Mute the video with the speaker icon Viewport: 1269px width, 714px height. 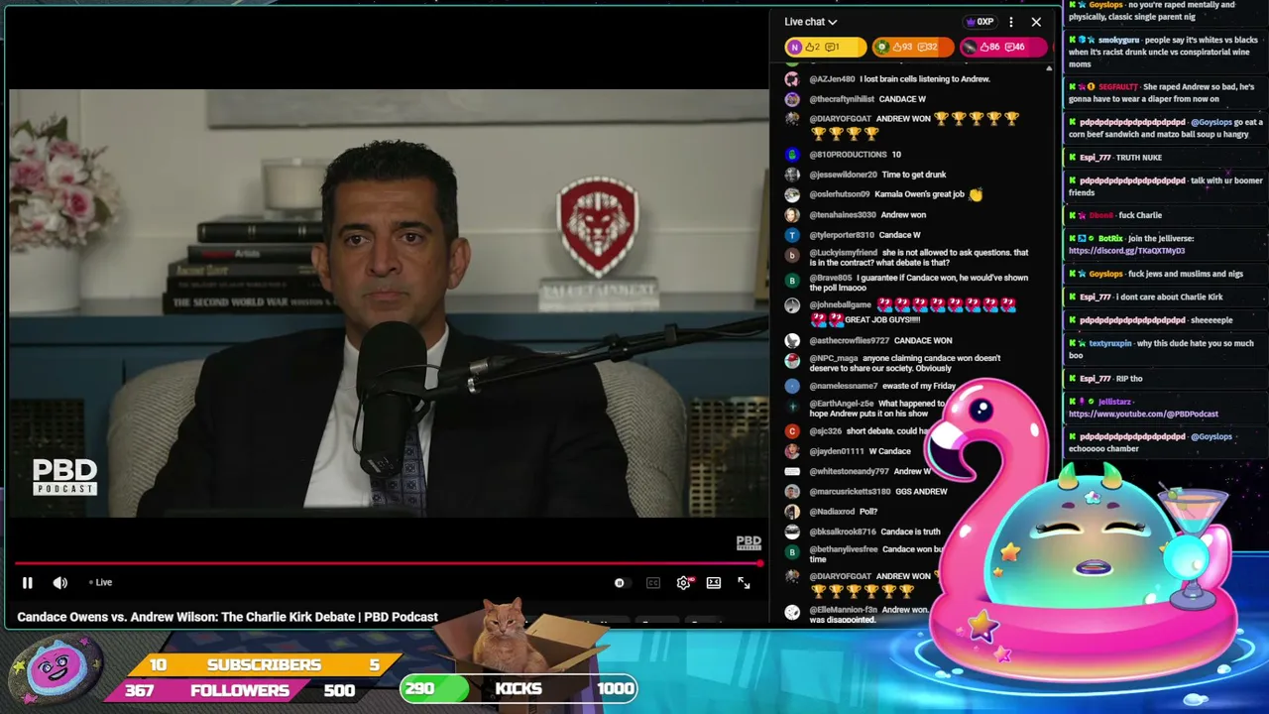[x=60, y=583]
